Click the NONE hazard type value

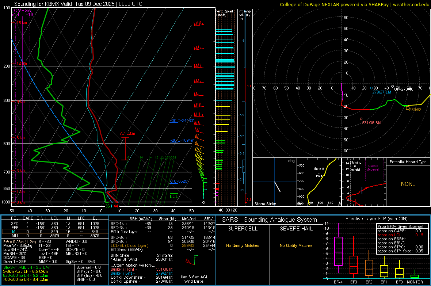tap(408, 184)
